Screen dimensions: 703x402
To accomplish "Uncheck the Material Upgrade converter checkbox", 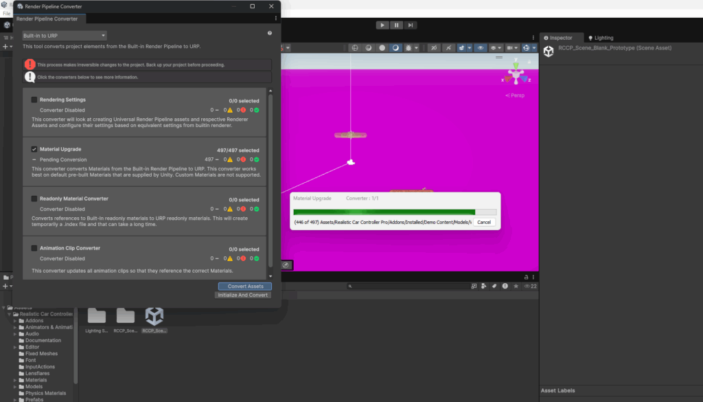I will (34, 149).
